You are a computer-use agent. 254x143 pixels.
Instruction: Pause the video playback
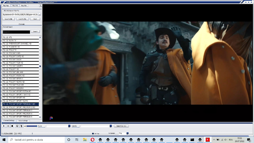click(x=8, y=126)
